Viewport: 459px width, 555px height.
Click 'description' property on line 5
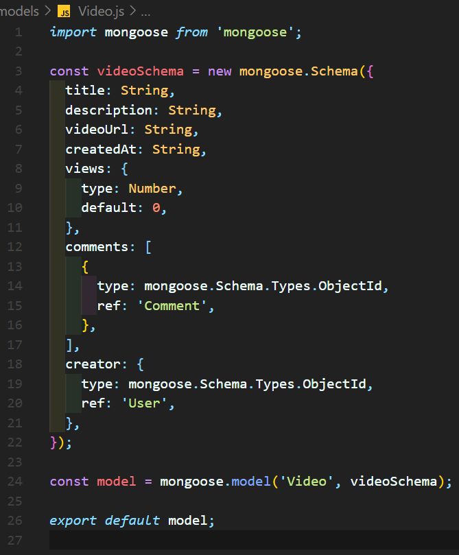pyautogui.click(x=109, y=110)
